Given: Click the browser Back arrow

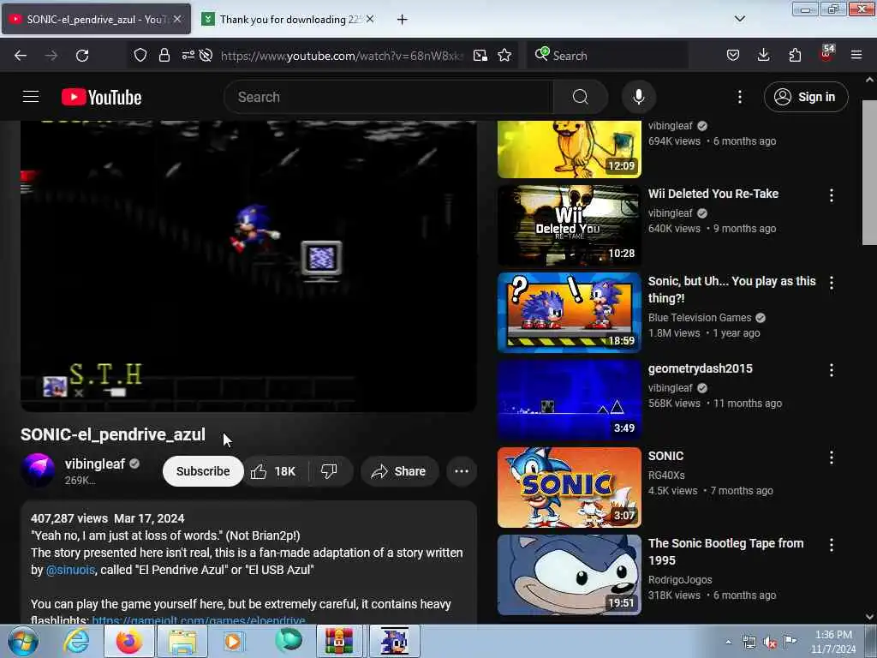Looking at the screenshot, I should pos(21,56).
